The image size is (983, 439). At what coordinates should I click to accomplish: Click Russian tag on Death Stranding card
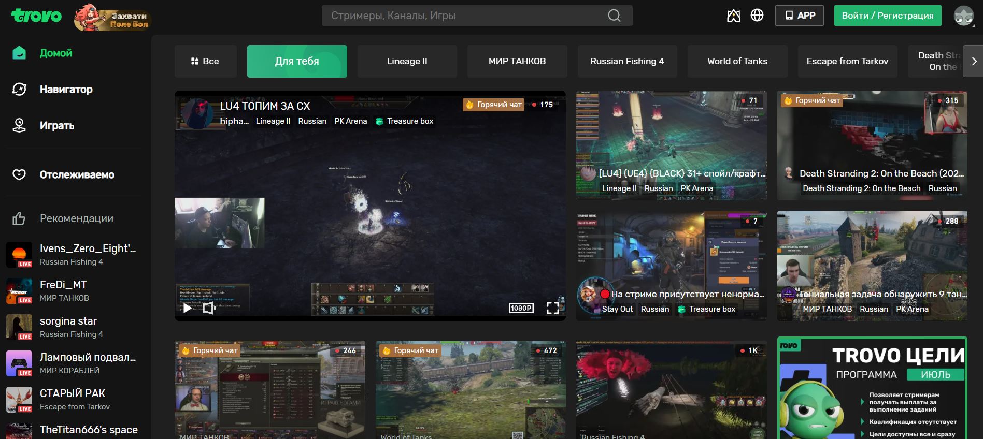point(943,188)
